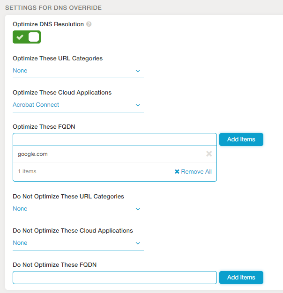Click the Optimize DNS Resolution help icon
Image resolution: width=283 pixels, height=293 pixels.
click(x=89, y=24)
